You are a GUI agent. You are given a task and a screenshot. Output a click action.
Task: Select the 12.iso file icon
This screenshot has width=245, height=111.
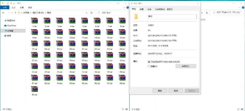click(x=72, y=32)
